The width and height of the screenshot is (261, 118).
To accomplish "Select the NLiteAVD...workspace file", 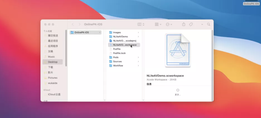I will (124, 45).
